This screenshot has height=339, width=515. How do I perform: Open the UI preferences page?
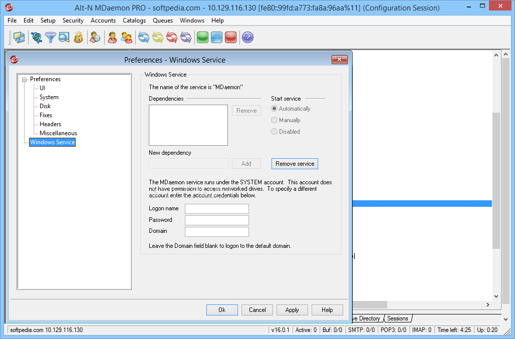tap(42, 88)
